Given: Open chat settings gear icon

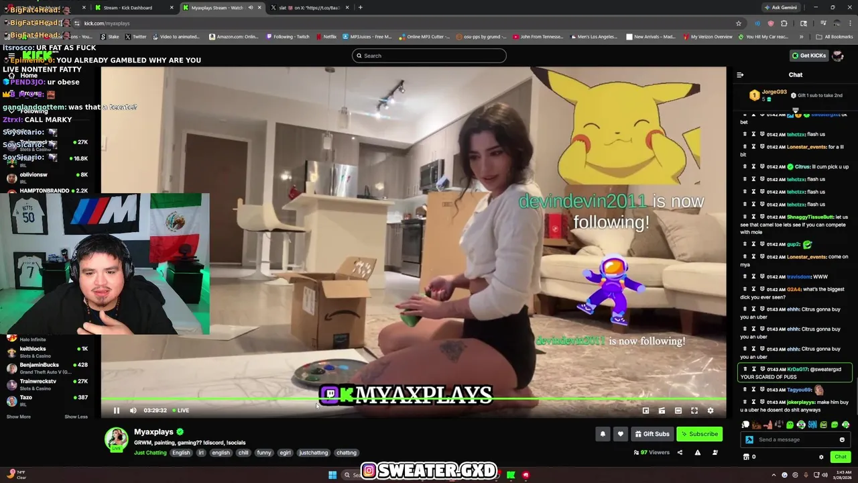Looking at the screenshot, I should tap(821, 457).
